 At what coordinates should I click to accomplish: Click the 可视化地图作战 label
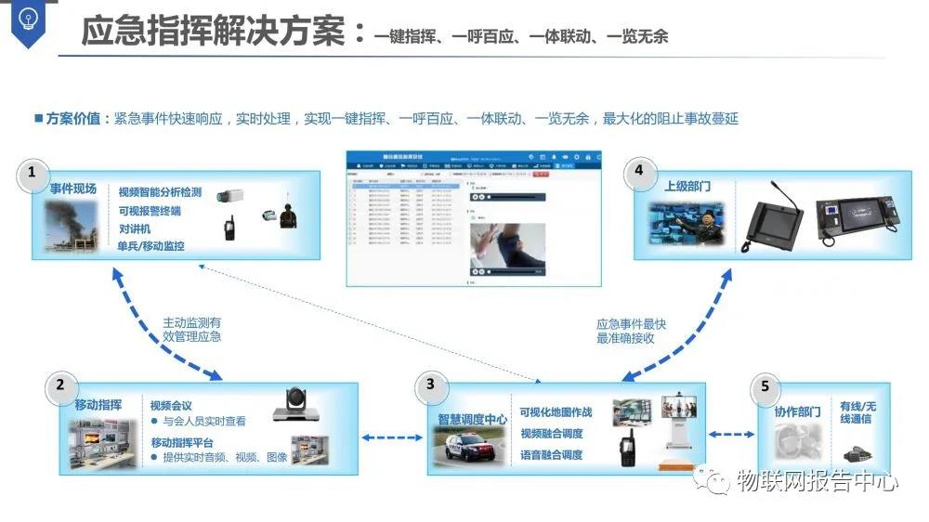pyautogui.click(x=556, y=412)
